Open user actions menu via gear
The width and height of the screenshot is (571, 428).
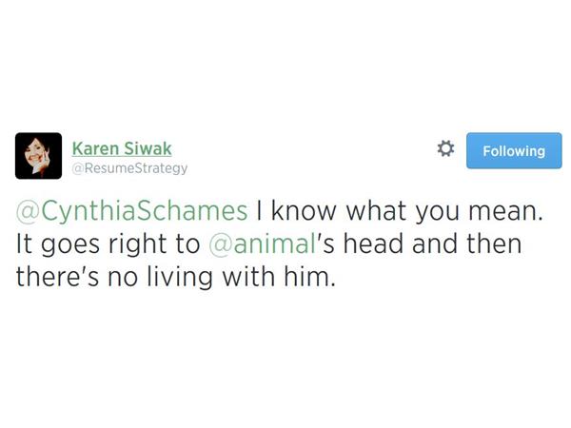coord(444,149)
